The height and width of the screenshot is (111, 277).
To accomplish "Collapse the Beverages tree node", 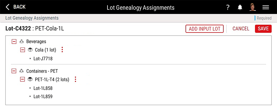I will click(x=14, y=41).
